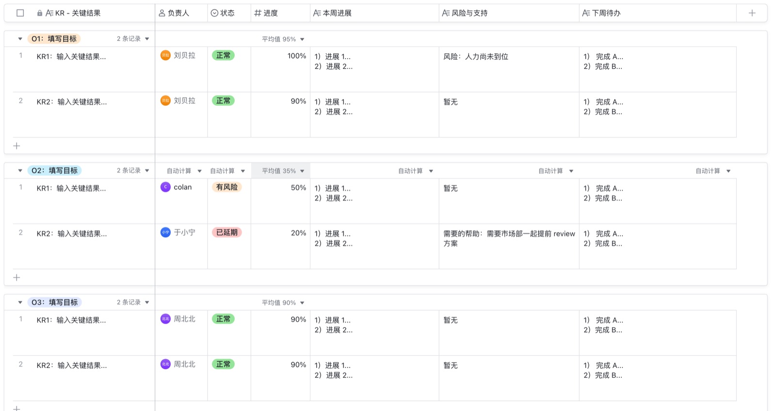The image size is (776, 411).
Task: Click the text icon in 风险与支持 header
Action: (446, 13)
